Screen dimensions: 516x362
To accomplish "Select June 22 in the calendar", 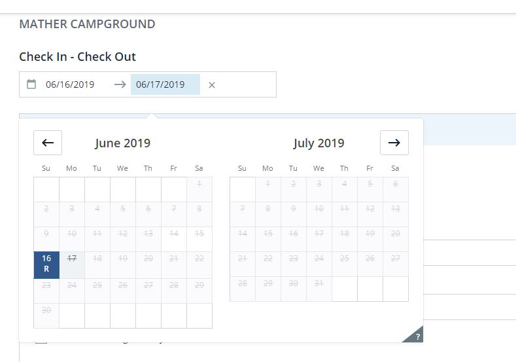I will click(199, 259).
